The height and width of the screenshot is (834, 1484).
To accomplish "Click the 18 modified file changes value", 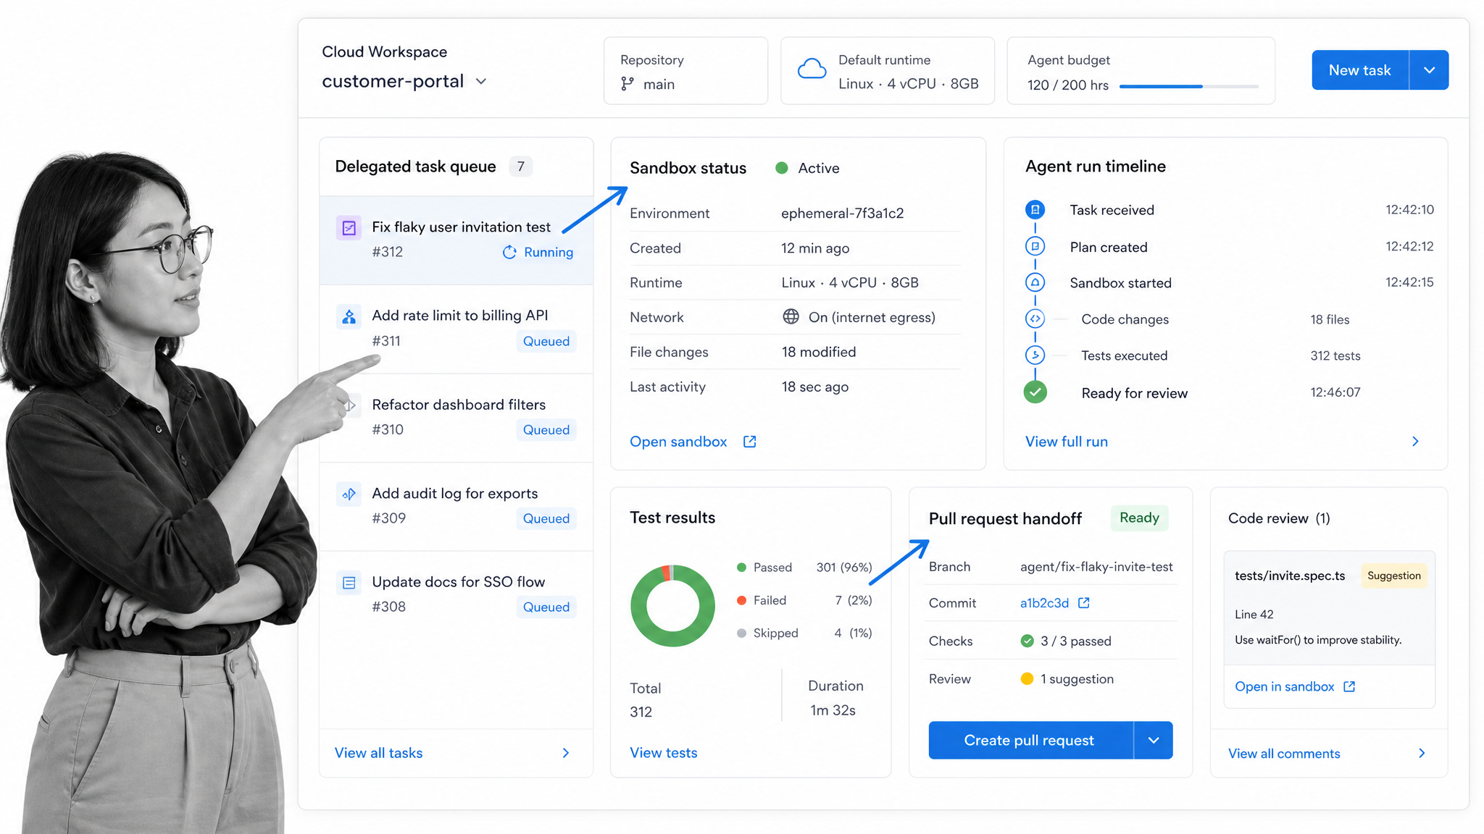I will click(x=819, y=352).
